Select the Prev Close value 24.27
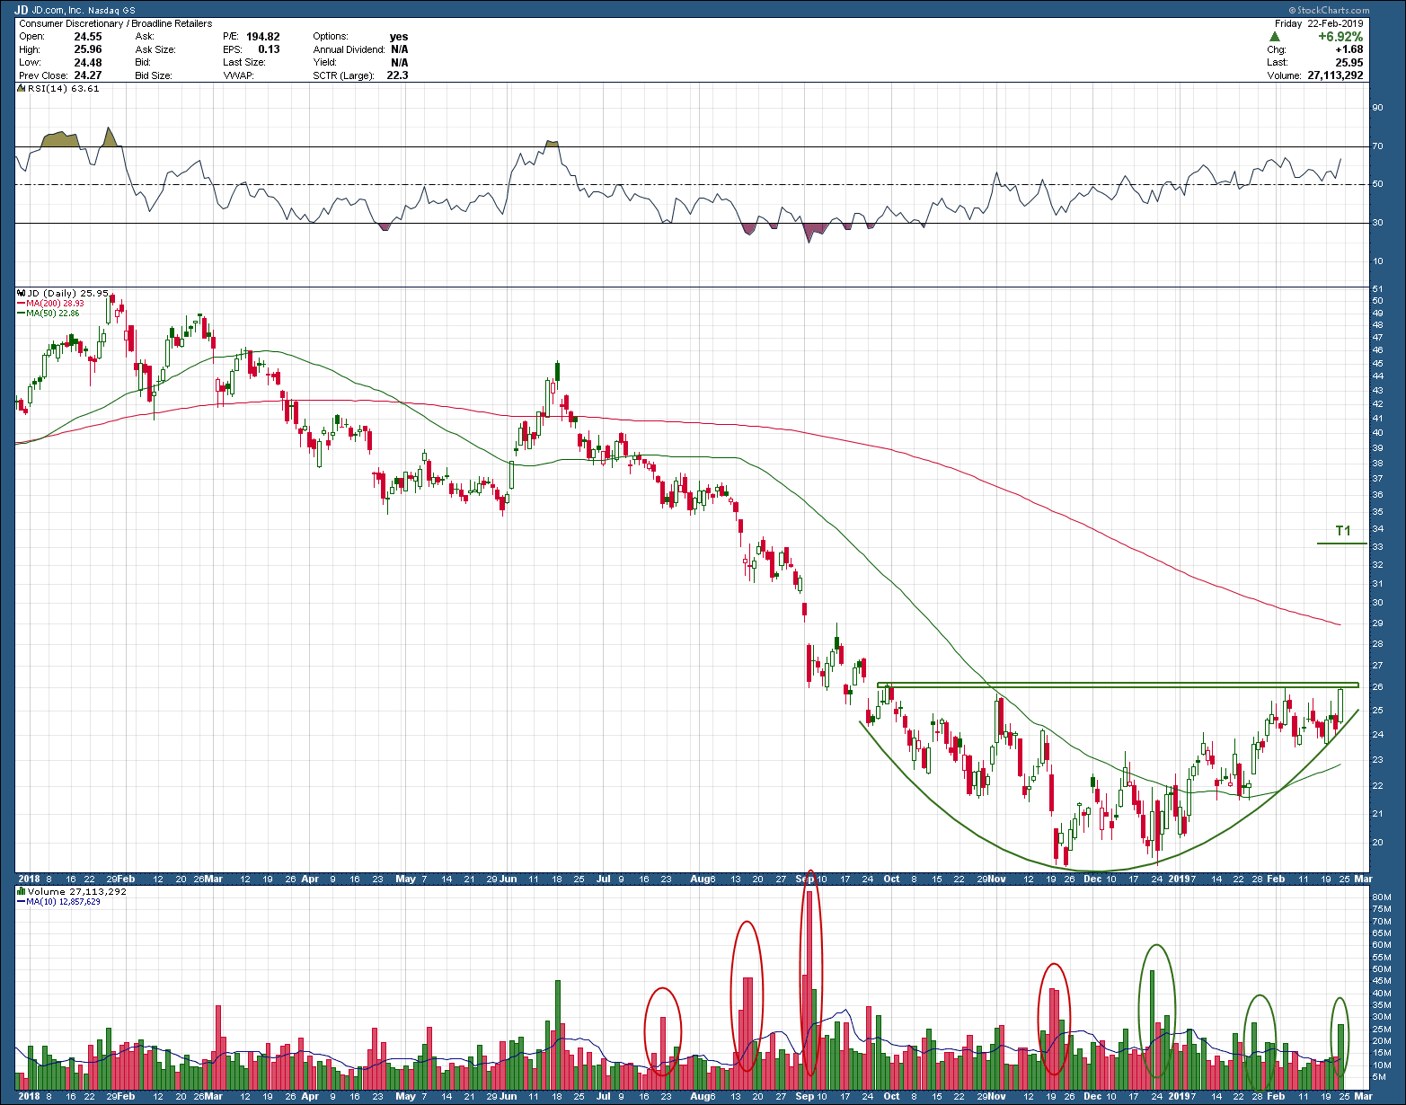This screenshot has height=1105, width=1406. 88,75
